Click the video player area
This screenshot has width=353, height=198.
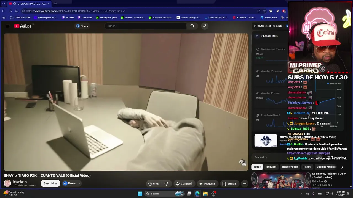[126, 102]
